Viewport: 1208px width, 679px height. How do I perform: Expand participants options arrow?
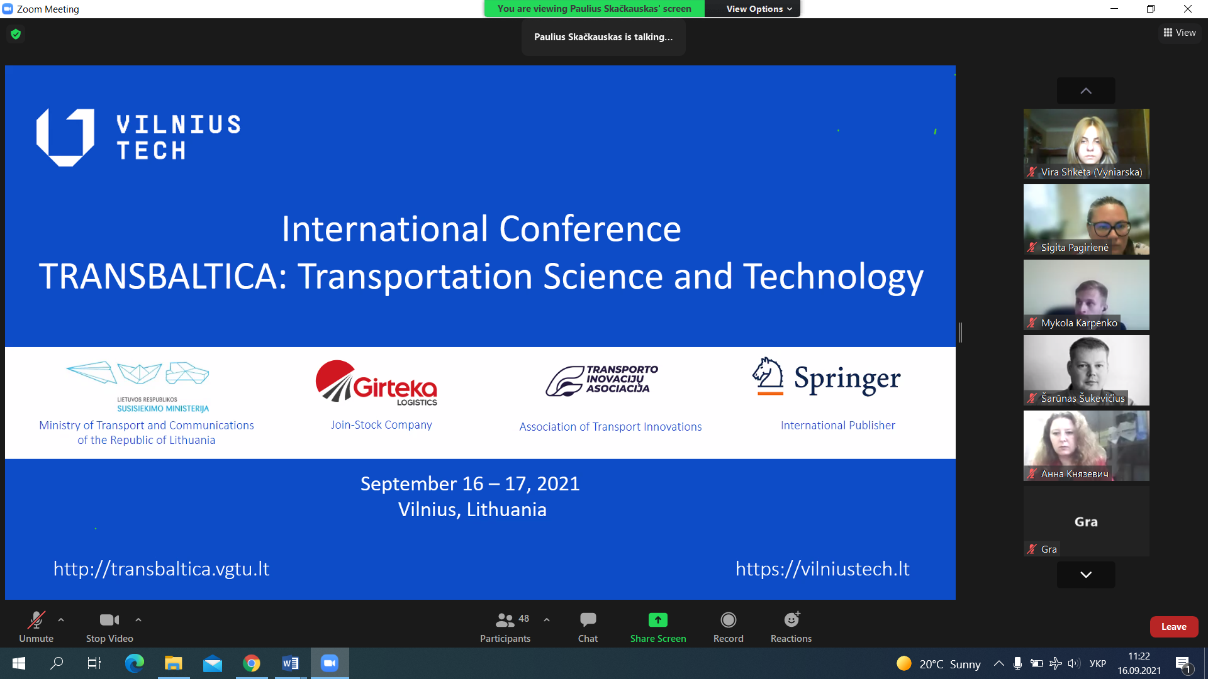pos(547,620)
